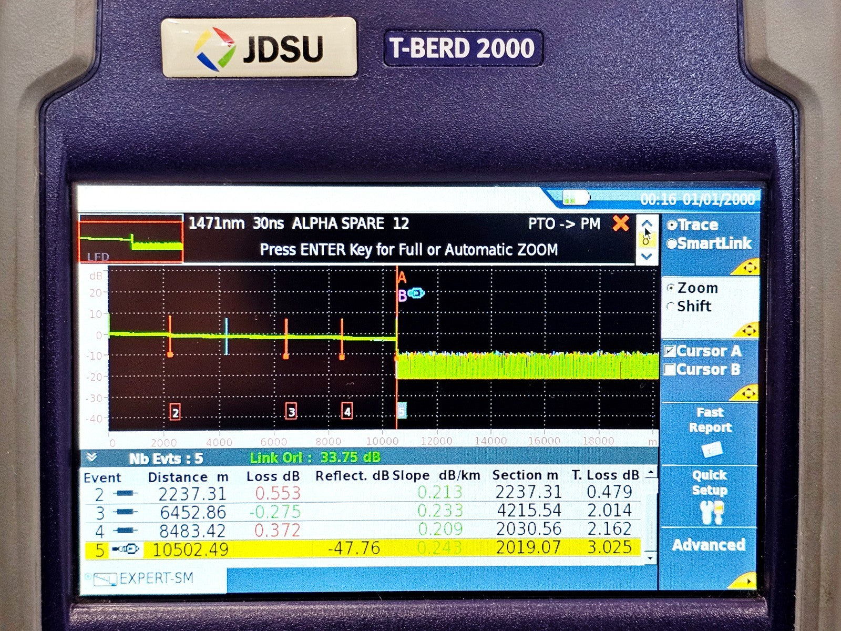Click the Reflect. dB column header
The width and height of the screenshot is (841, 631).
352,476
